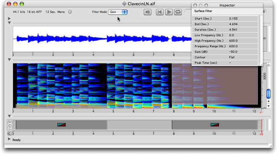Click the main window's green zoom button

click(22, 4)
